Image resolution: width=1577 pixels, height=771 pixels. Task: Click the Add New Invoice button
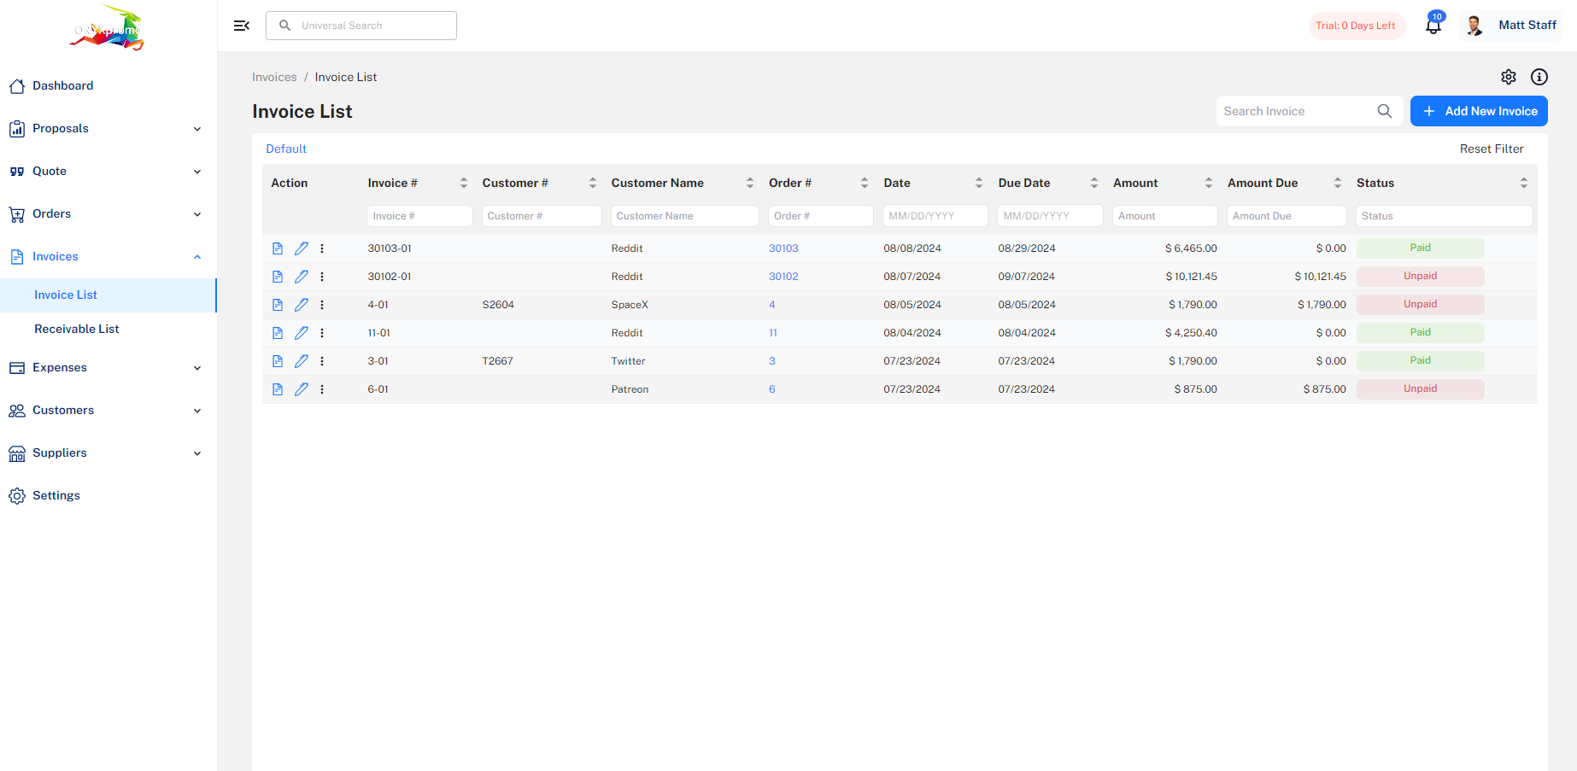1479,111
